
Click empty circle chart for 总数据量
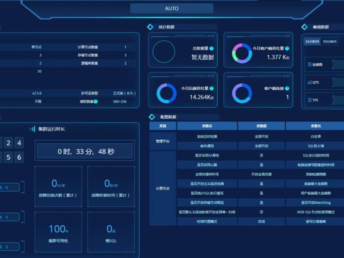(164, 52)
